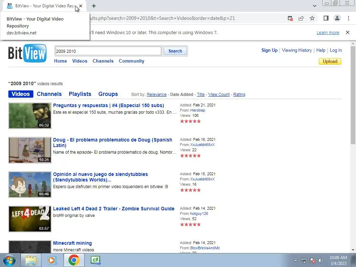Open the Videos navigation link
This screenshot has height=267, width=356.
pos(80,61)
